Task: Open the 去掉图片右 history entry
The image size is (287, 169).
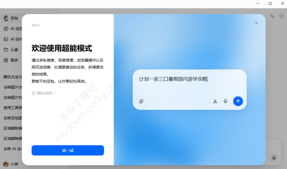Action: [x=13, y=97]
